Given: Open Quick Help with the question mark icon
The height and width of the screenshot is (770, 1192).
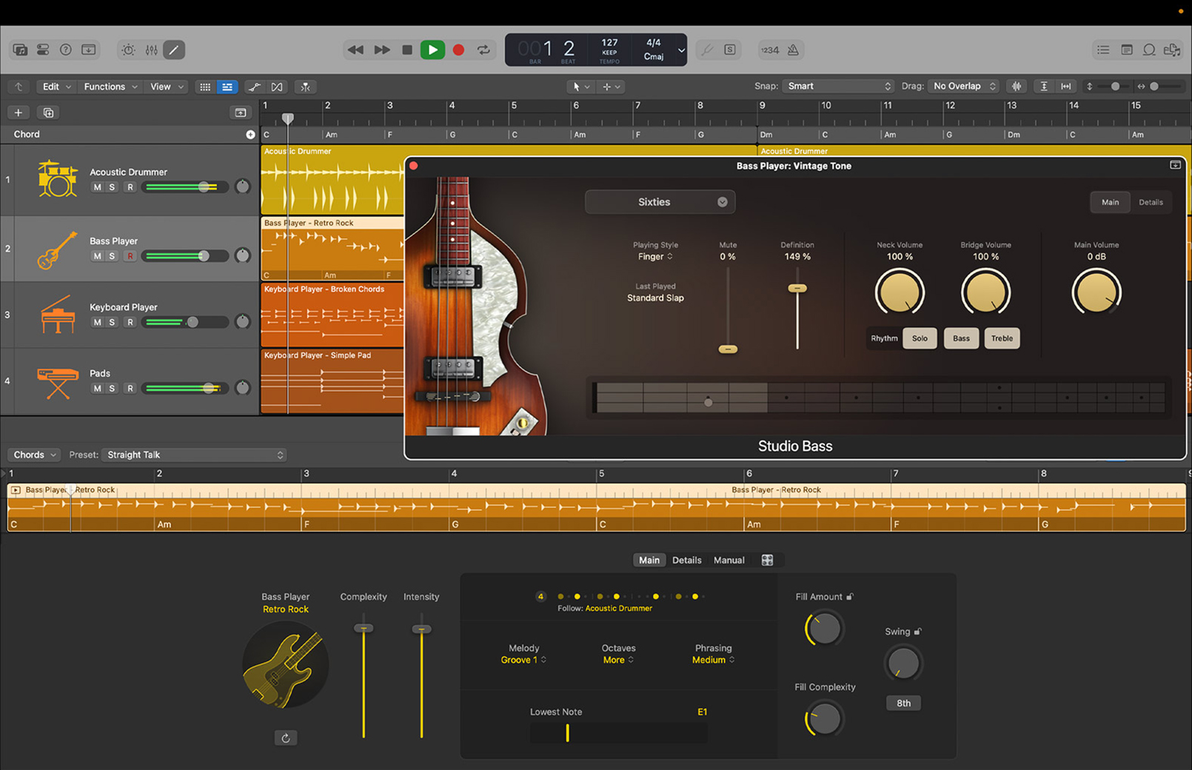Looking at the screenshot, I should (x=65, y=50).
